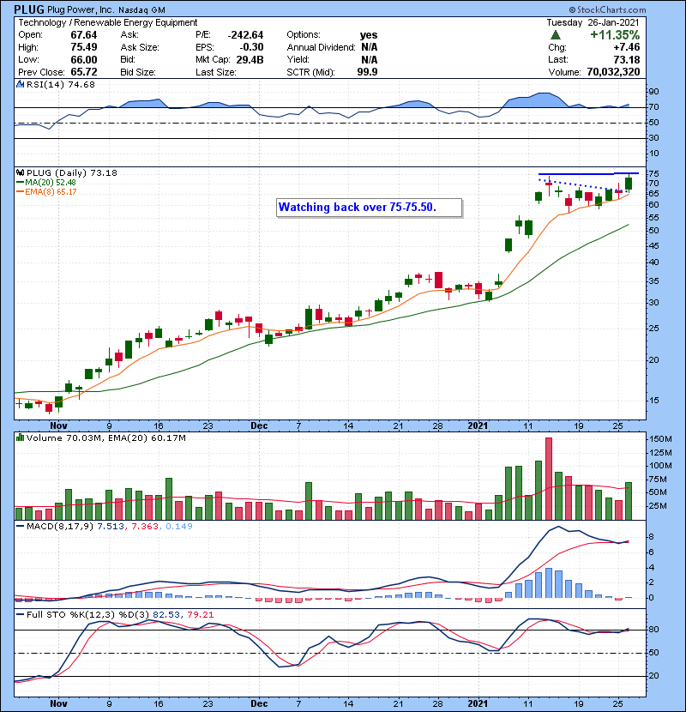
Task: Click the Nov label on the date axis
Action: point(59,425)
